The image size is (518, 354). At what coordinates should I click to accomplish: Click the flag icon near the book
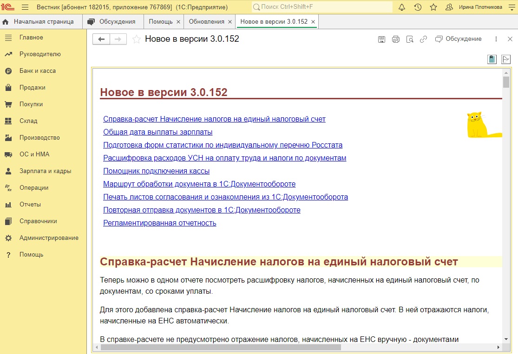[506, 59]
